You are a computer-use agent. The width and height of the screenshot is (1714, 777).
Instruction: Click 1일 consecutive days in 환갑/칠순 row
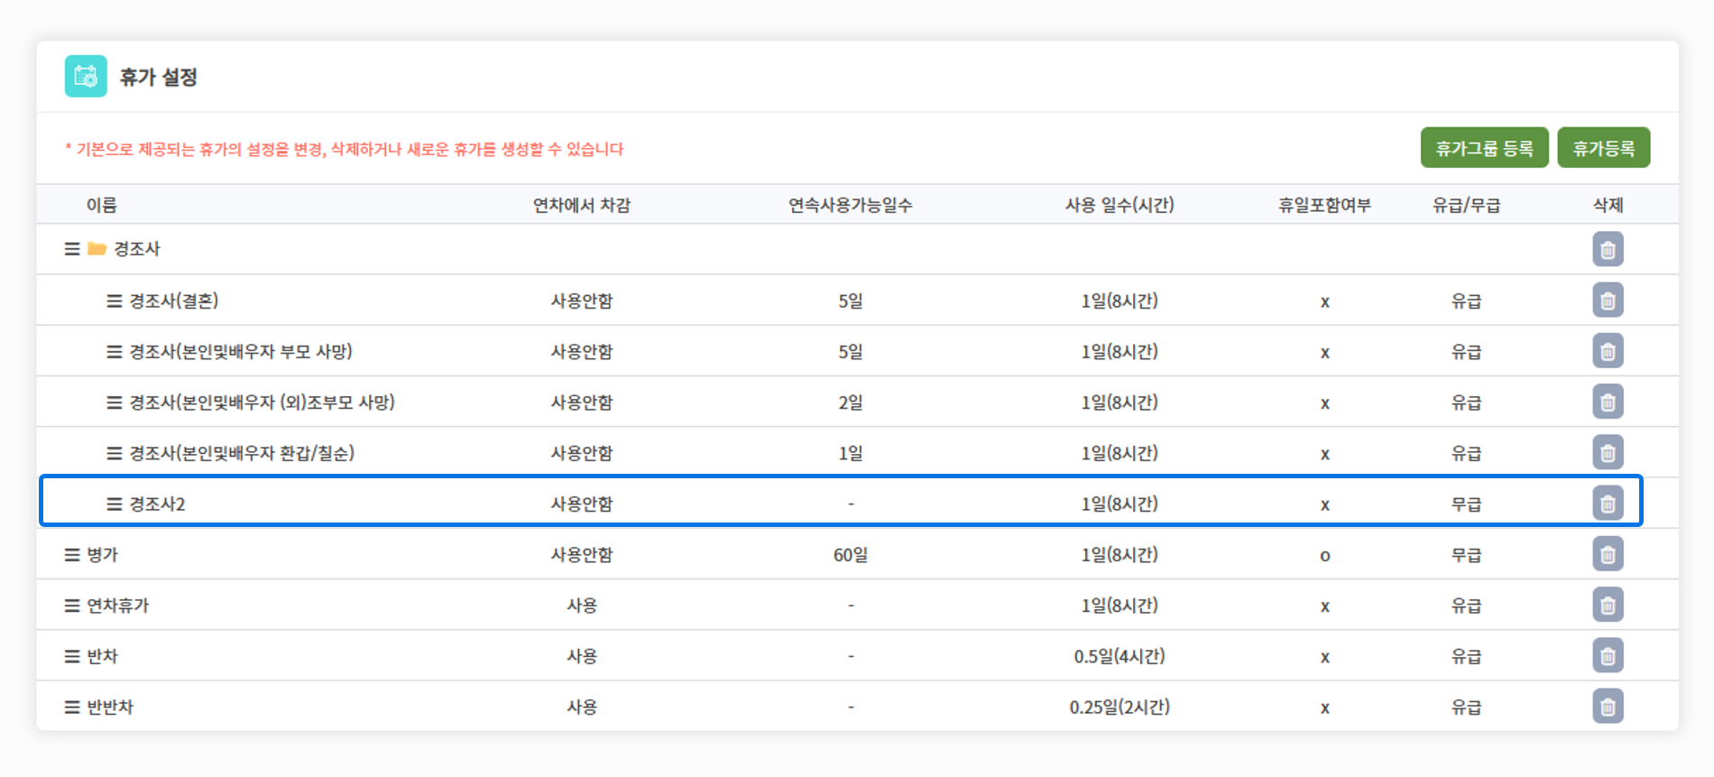(851, 452)
